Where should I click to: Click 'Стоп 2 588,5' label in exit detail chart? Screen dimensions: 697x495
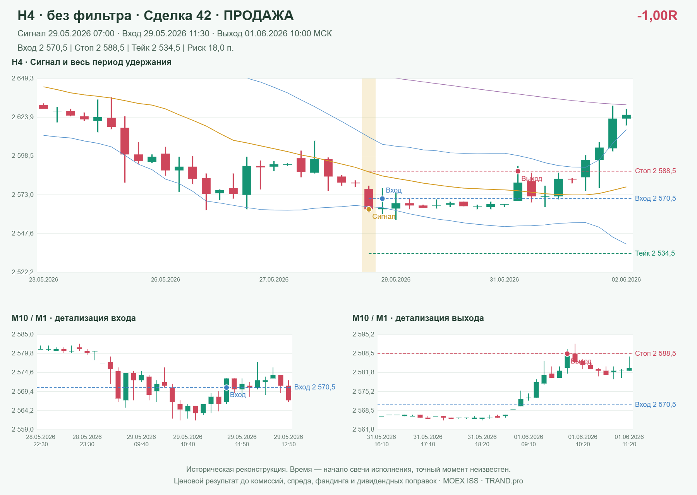pyautogui.click(x=655, y=353)
